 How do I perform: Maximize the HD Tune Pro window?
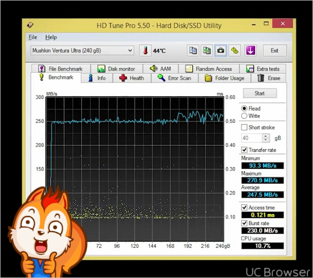coord(266,23)
